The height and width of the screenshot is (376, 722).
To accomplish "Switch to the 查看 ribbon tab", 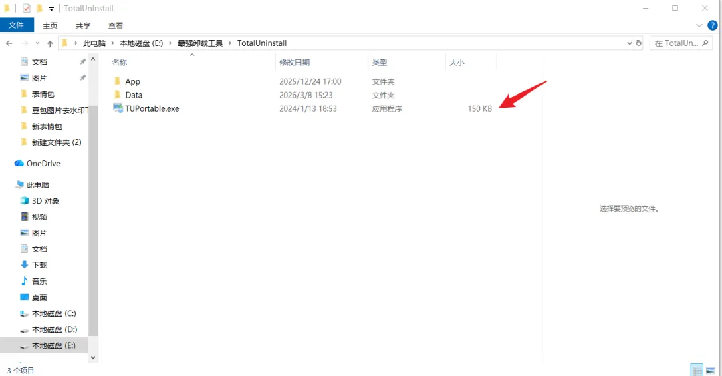I will coord(116,26).
